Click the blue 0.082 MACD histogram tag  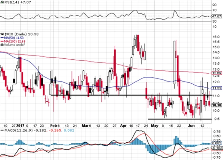(x=217, y=143)
